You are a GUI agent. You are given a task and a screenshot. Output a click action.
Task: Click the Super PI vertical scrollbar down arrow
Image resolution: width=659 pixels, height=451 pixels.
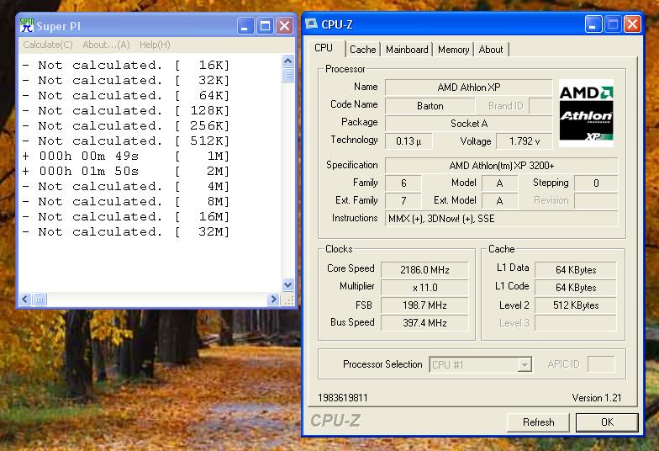click(x=288, y=285)
